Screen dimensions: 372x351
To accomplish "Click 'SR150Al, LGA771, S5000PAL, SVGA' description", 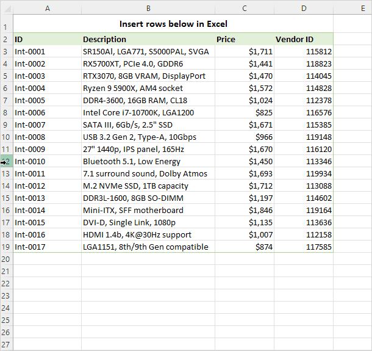I will 148,51.
